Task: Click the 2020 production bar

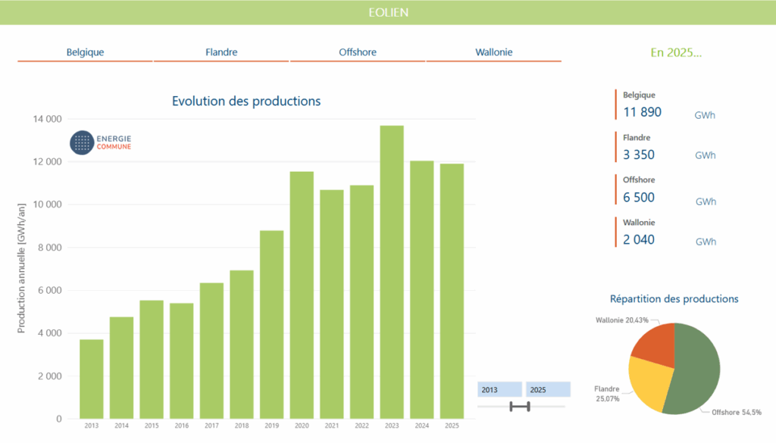Action: (x=302, y=295)
